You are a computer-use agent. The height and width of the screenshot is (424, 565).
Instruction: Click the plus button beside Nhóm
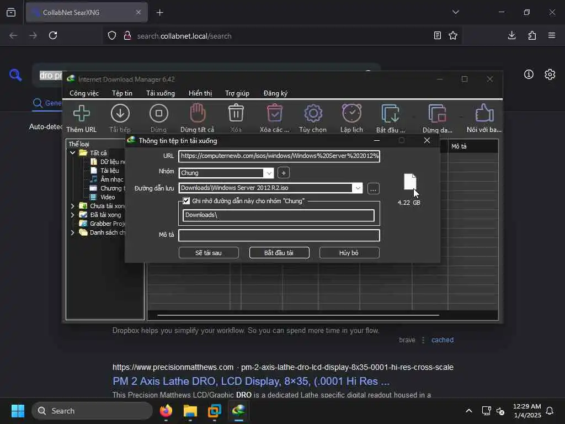tap(284, 173)
